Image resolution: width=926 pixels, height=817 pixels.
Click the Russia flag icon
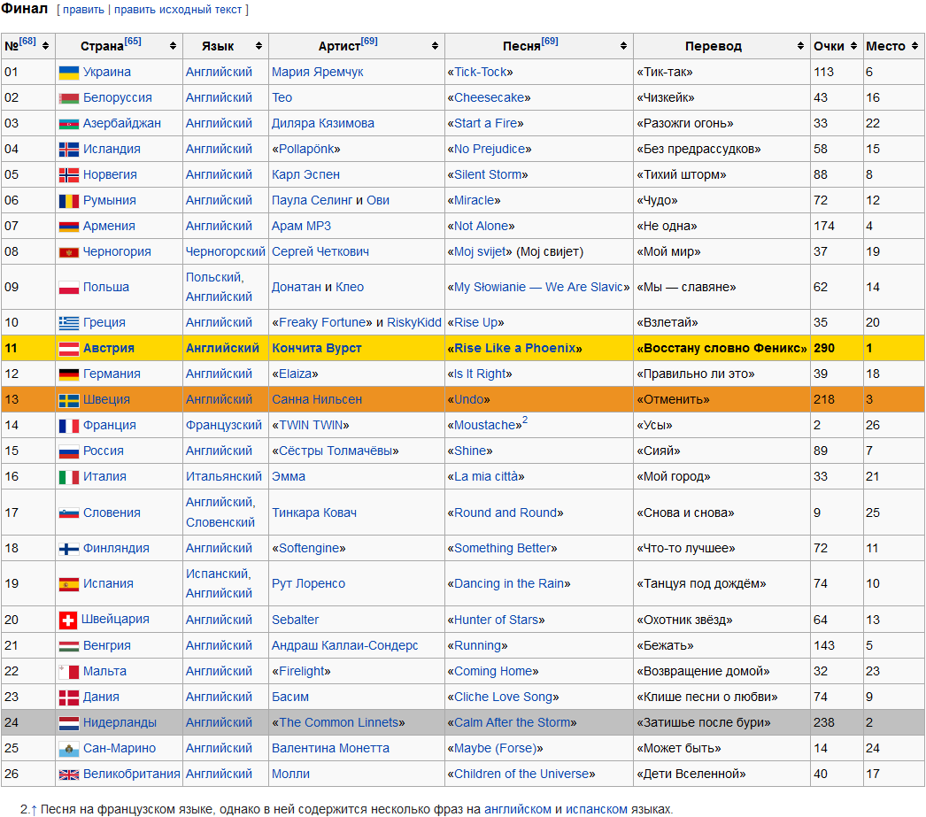click(x=69, y=451)
